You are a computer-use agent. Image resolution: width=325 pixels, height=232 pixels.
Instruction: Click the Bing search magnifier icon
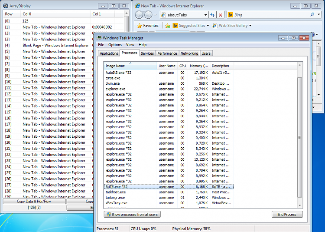(x=312, y=14)
